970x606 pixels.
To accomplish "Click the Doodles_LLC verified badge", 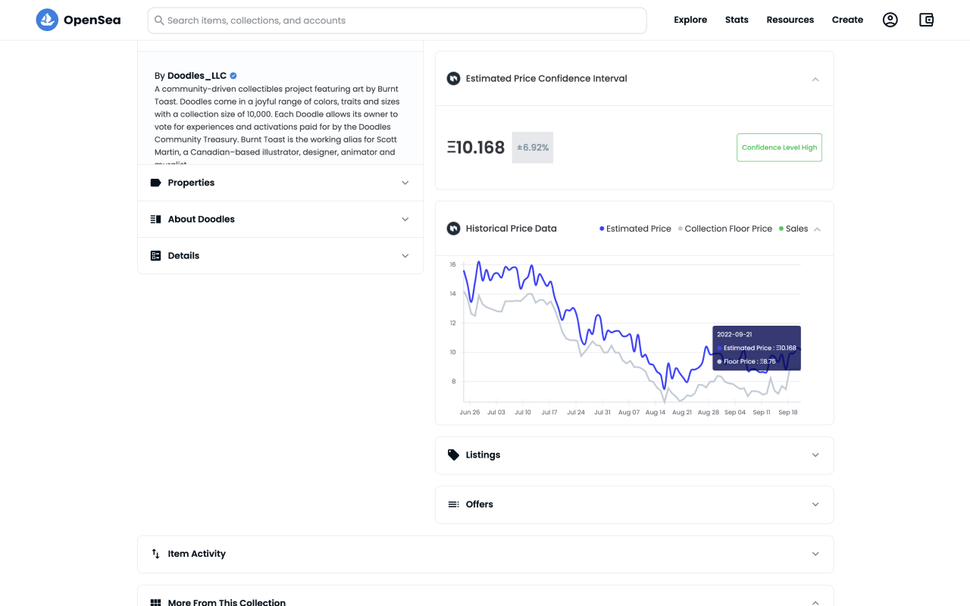I will (x=233, y=76).
